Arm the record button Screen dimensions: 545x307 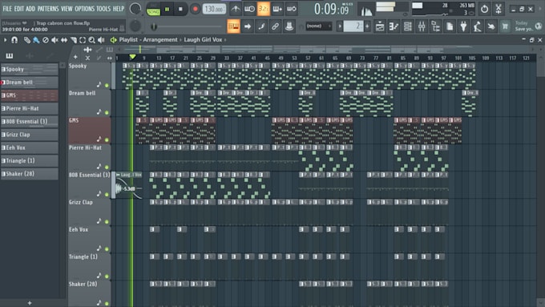[195, 10]
